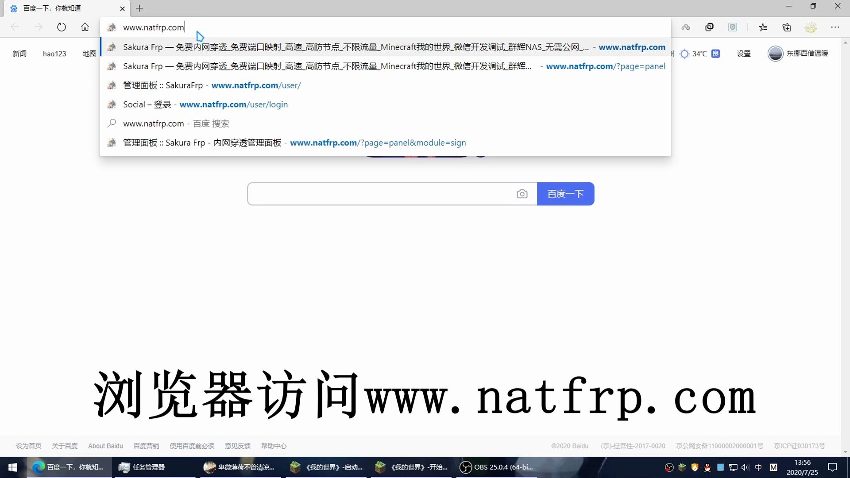
Task: Click the QQ penguin tray icon
Action: (707, 467)
